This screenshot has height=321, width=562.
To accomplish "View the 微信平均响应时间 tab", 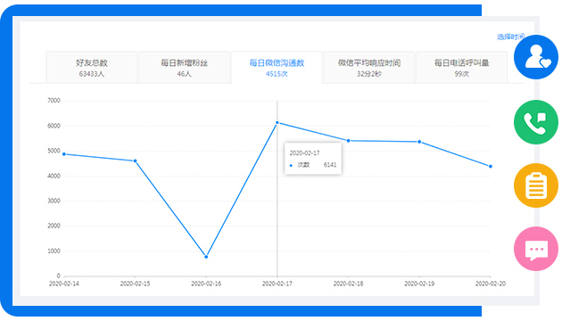I will point(369,68).
